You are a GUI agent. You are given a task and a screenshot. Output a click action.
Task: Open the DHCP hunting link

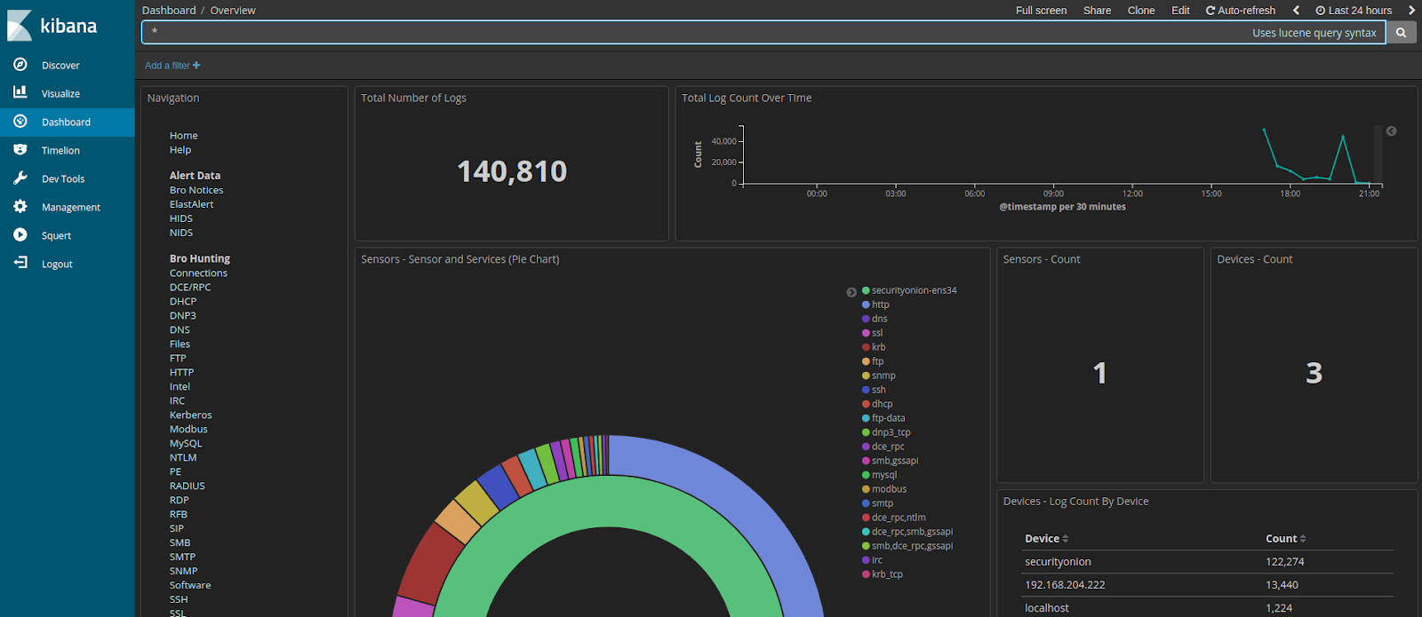pyautogui.click(x=183, y=302)
